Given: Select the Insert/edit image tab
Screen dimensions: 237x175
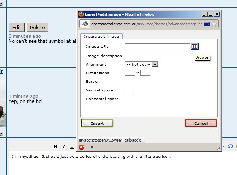Looking at the screenshot, I should (102, 36).
